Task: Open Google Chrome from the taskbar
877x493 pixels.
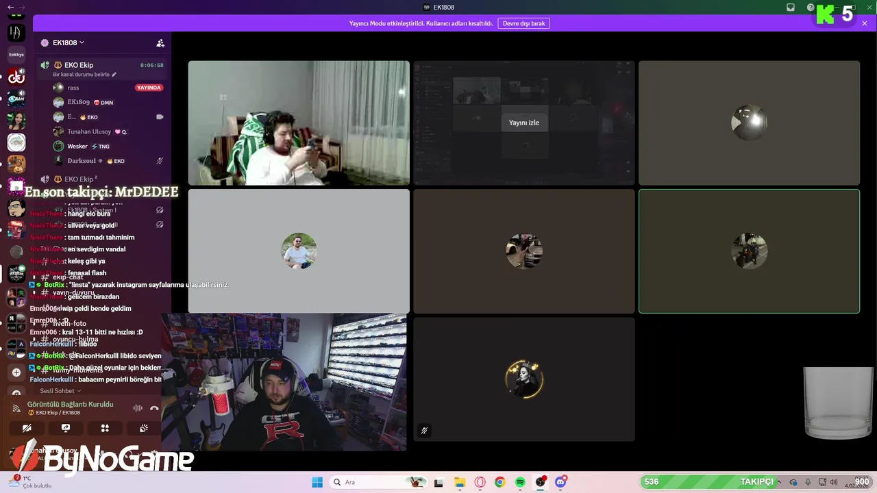Action: pos(500,482)
